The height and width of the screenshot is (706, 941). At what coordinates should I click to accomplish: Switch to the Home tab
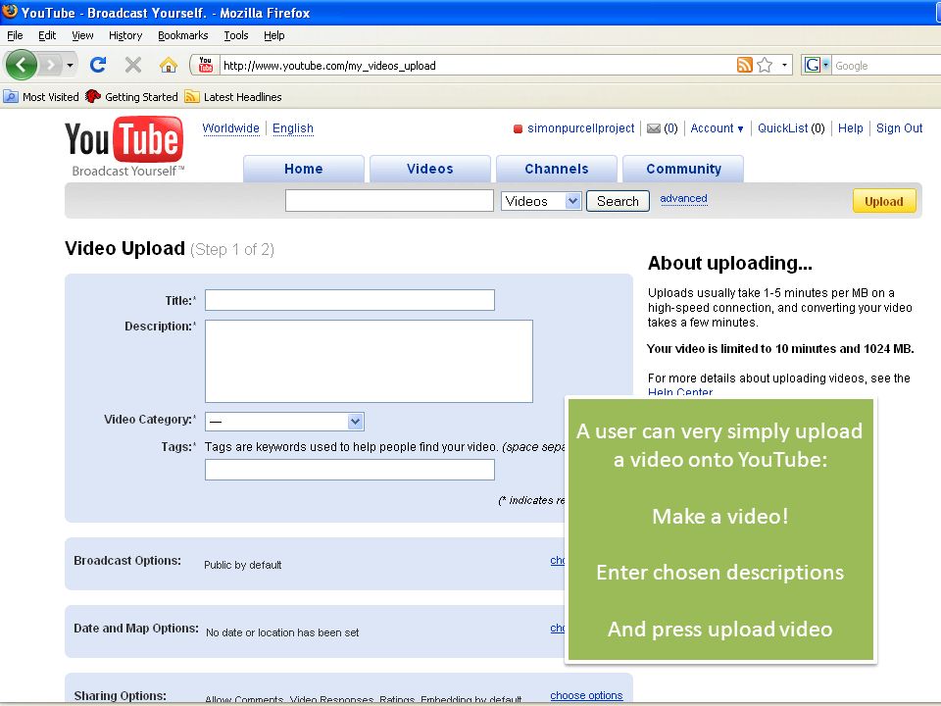[x=304, y=169]
